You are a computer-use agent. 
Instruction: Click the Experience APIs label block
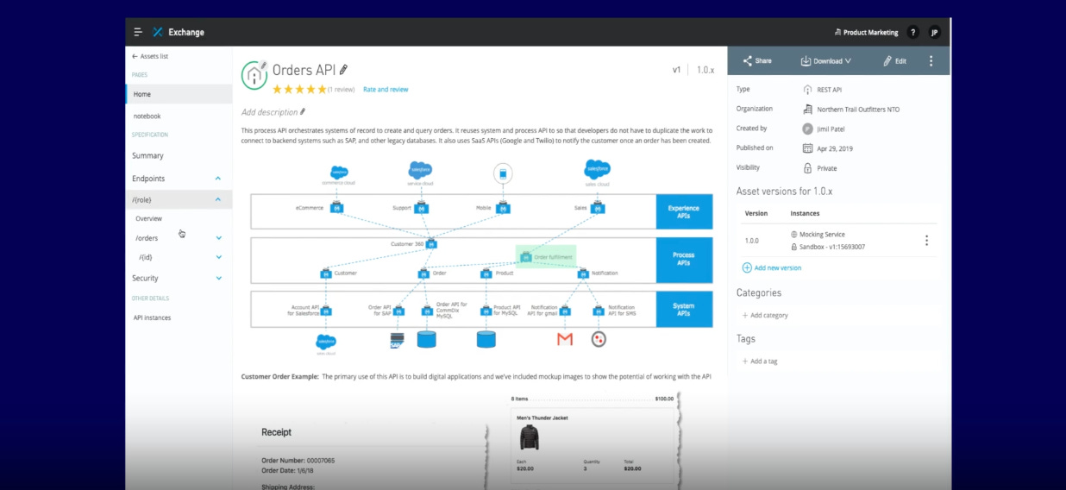click(684, 211)
